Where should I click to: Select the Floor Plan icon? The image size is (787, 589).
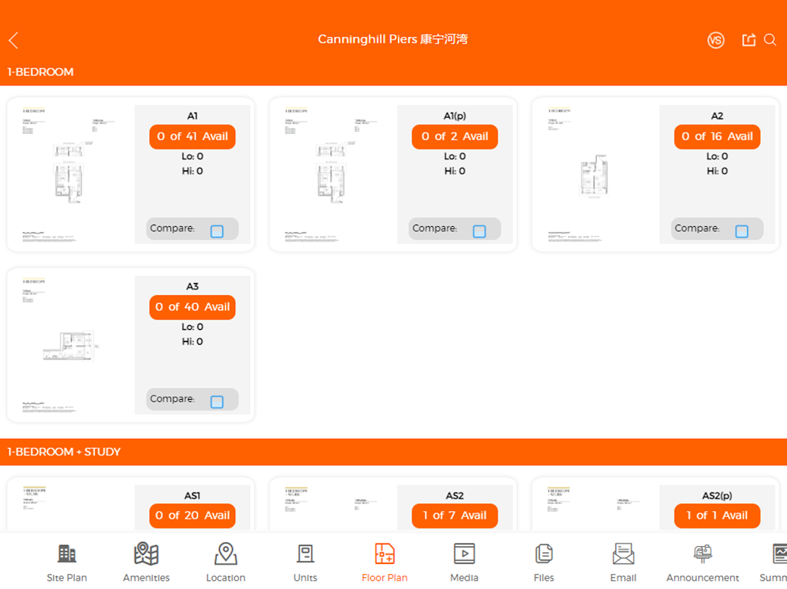tap(385, 554)
